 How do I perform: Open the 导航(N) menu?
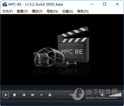click(52, 11)
